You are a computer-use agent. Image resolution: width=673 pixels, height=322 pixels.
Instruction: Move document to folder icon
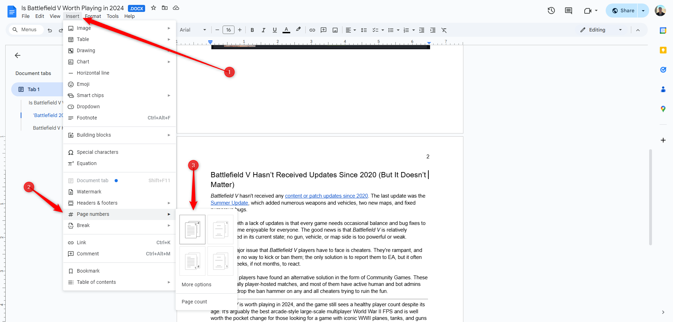165,8
